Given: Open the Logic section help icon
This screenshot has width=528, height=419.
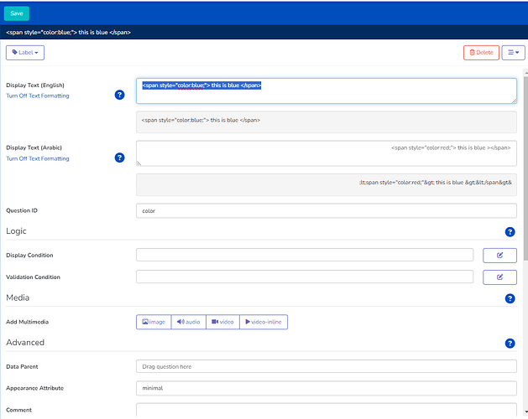Looking at the screenshot, I should coord(510,231).
